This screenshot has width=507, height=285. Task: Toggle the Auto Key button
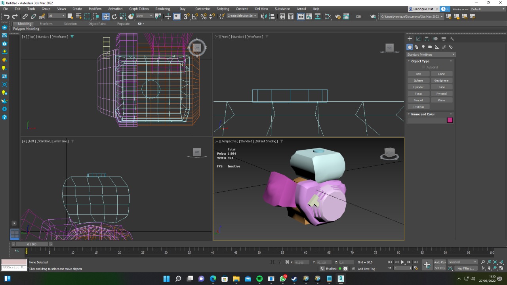click(440, 262)
